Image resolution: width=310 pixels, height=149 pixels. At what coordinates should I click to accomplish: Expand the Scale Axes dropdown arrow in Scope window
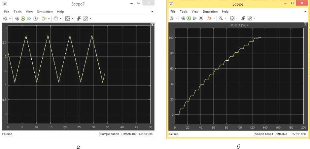[x=237, y=18]
